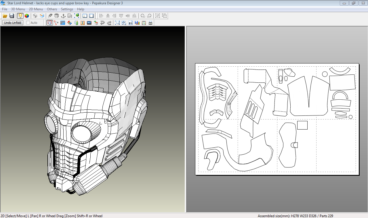Click rotate 90 degrees clockwise icon
Screen dimensions: 368x218
tap(149, 16)
